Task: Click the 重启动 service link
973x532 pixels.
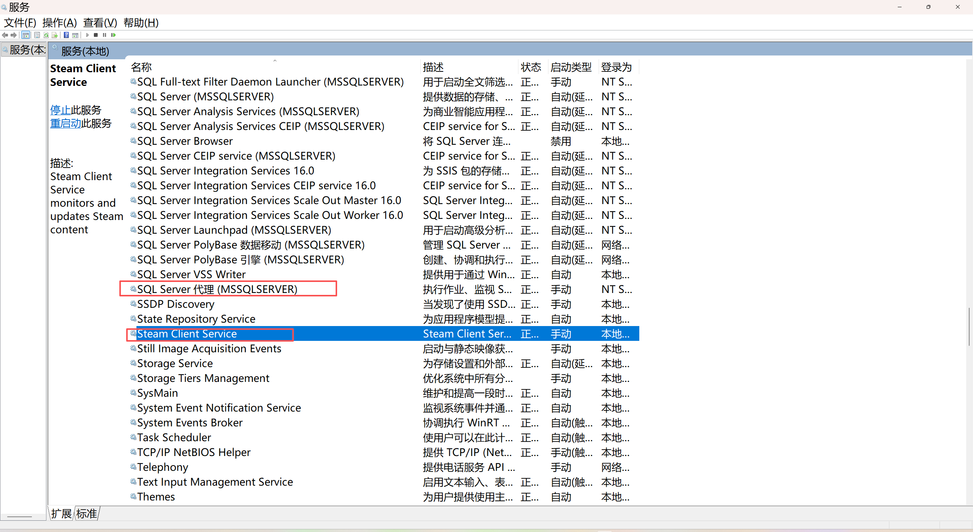Action: tap(65, 123)
